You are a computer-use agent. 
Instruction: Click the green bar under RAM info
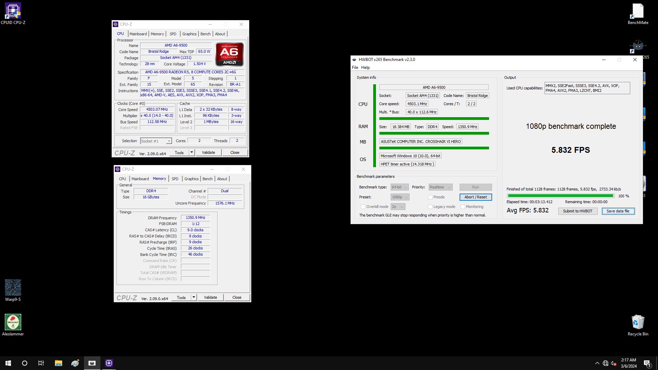[434, 133]
